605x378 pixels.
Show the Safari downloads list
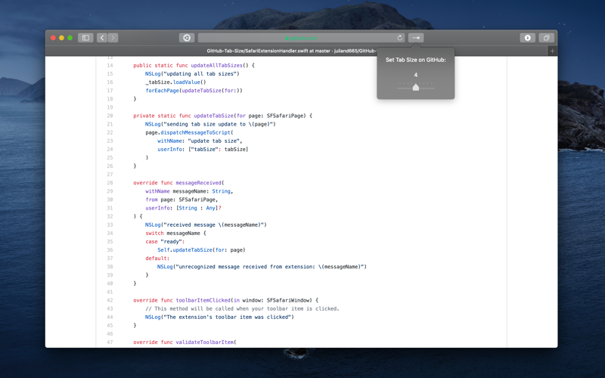click(x=527, y=38)
